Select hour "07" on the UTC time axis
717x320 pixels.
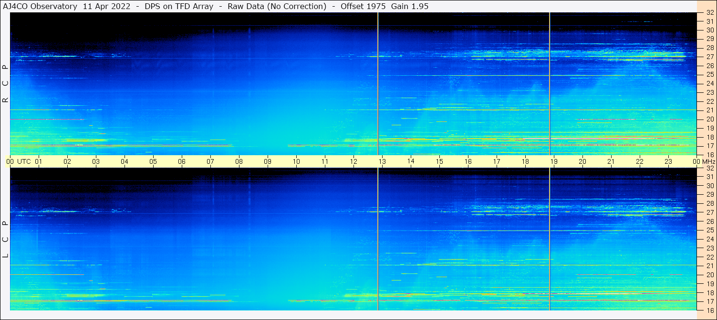coord(210,161)
